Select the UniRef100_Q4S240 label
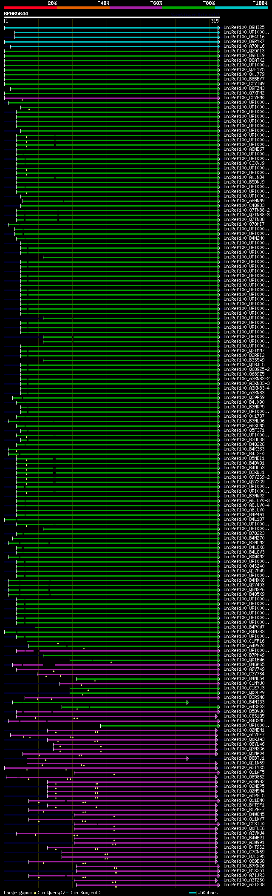The width and height of the screenshot is (272, 896). pos(244,566)
